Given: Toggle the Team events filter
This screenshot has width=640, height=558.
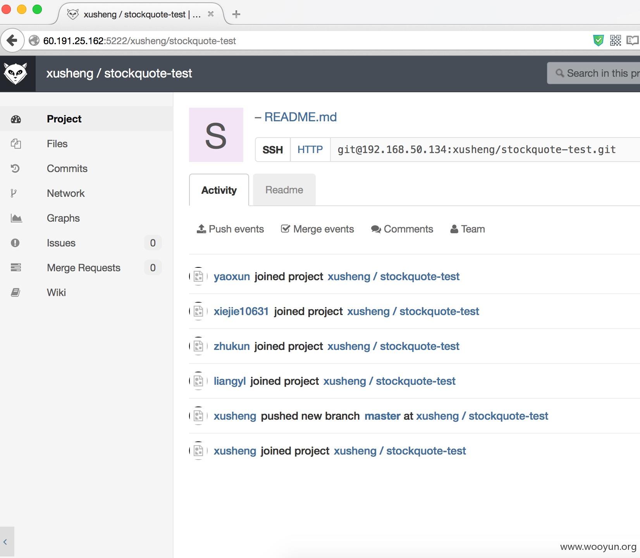Looking at the screenshot, I should point(468,229).
